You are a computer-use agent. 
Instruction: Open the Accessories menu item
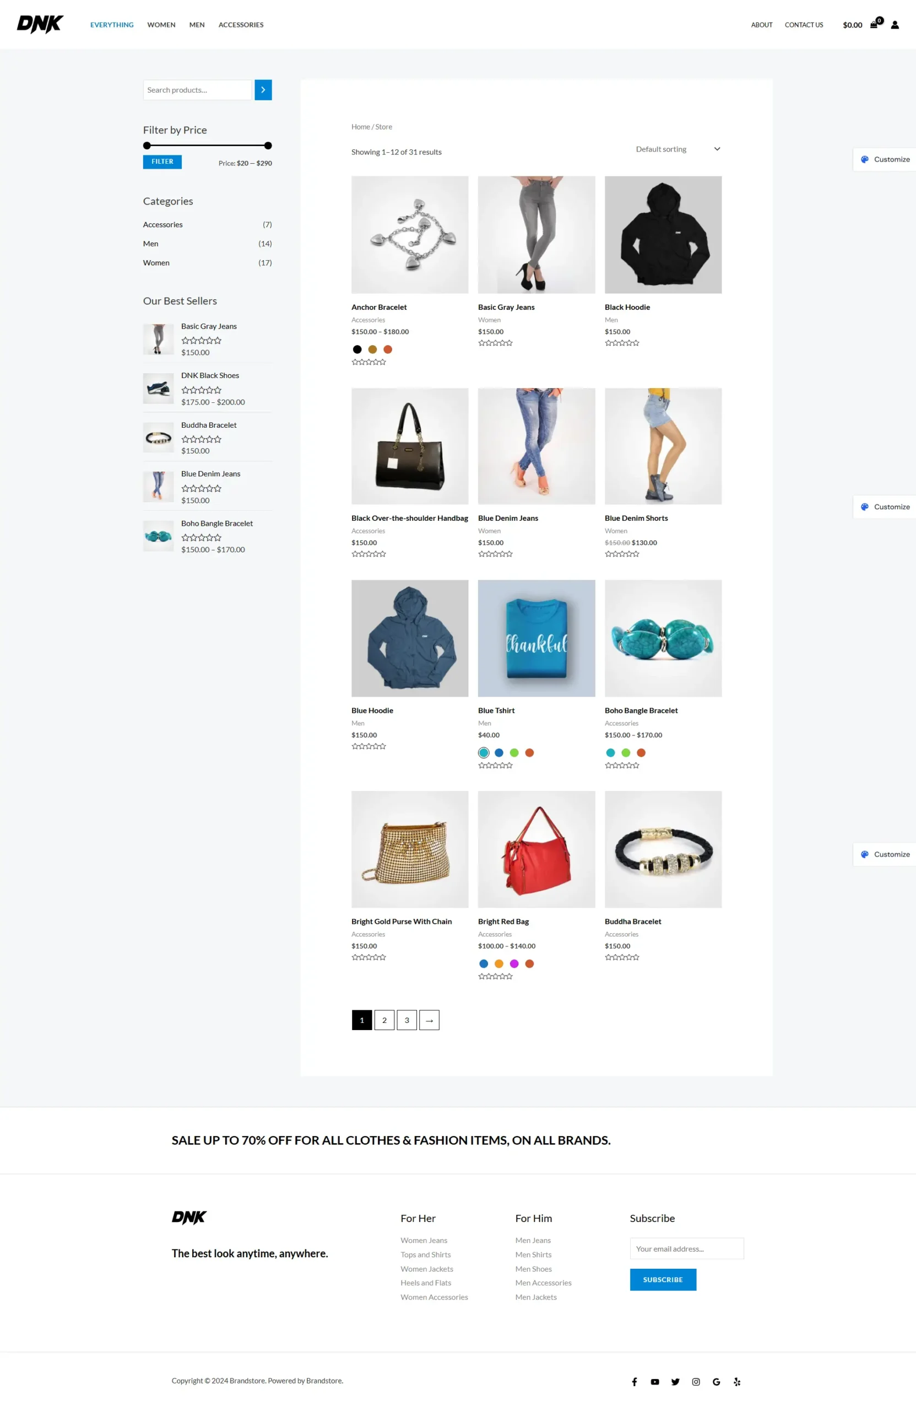click(241, 25)
